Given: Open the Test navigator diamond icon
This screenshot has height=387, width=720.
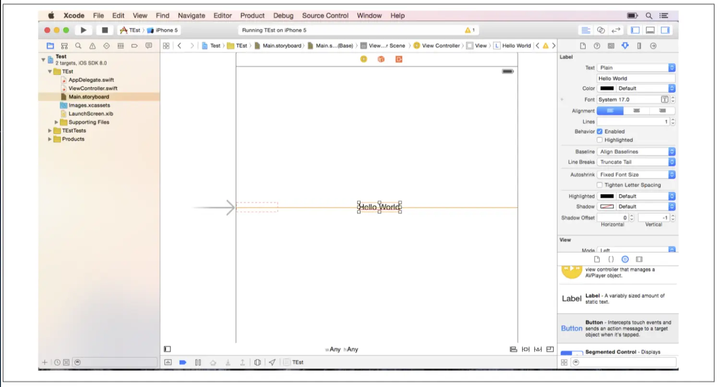Looking at the screenshot, I should pos(107,46).
